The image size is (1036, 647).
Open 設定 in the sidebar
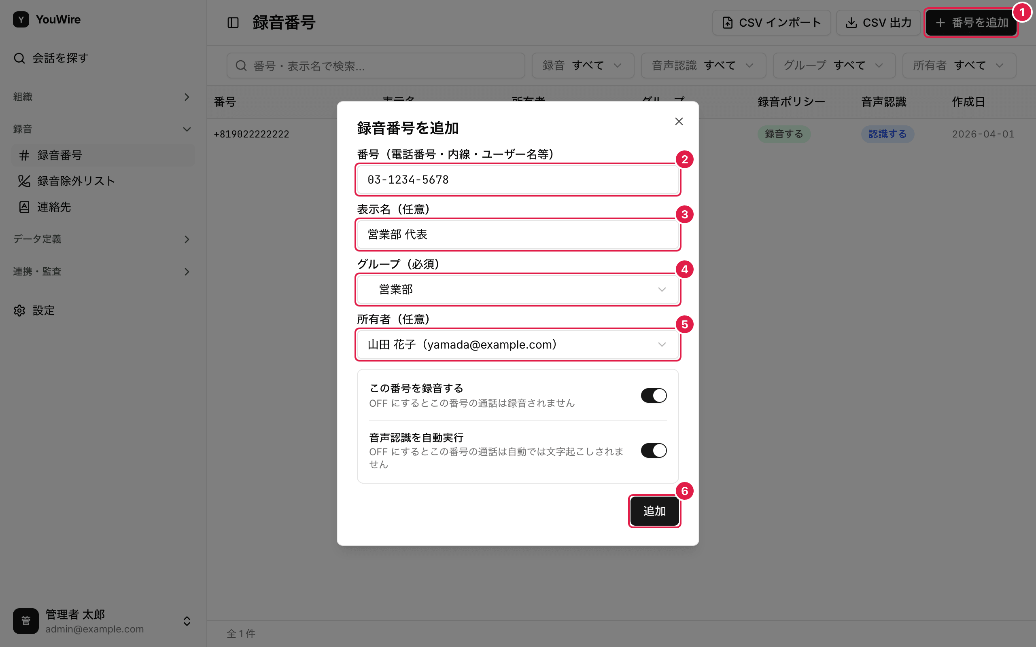(x=103, y=311)
